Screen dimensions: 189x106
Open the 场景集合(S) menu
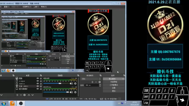tap(27, 7)
